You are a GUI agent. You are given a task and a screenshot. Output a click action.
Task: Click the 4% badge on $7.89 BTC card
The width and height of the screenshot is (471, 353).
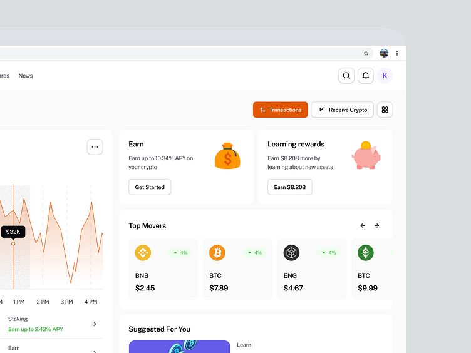point(254,253)
